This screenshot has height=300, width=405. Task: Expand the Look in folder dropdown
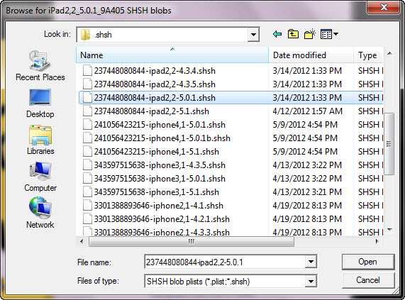[253, 35]
